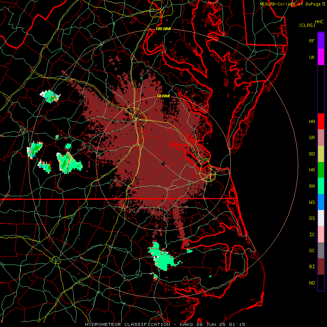This screenshot has width=327, height=327.
Task: Click the 'GR' legend label
Action: (x=312, y=138)
